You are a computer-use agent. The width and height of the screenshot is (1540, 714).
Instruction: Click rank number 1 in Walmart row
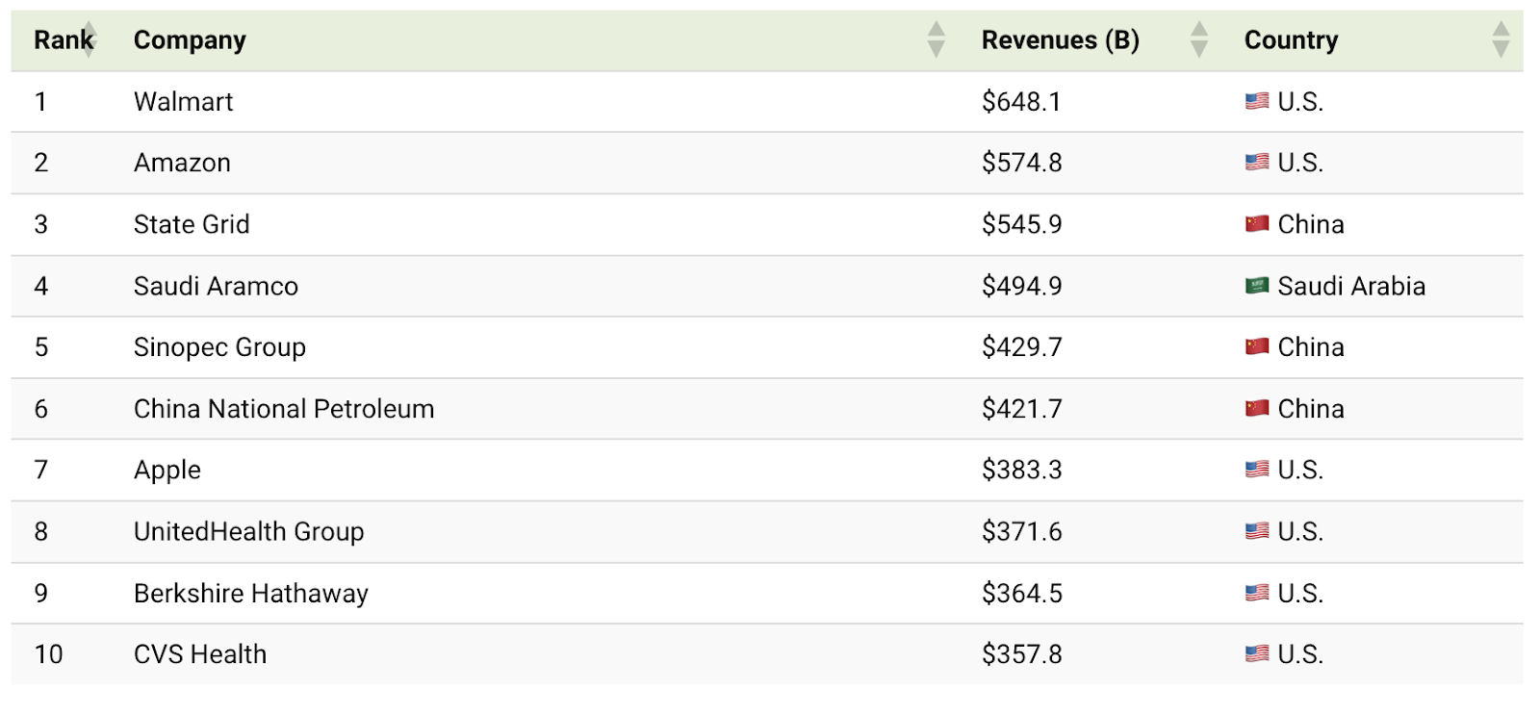click(40, 101)
